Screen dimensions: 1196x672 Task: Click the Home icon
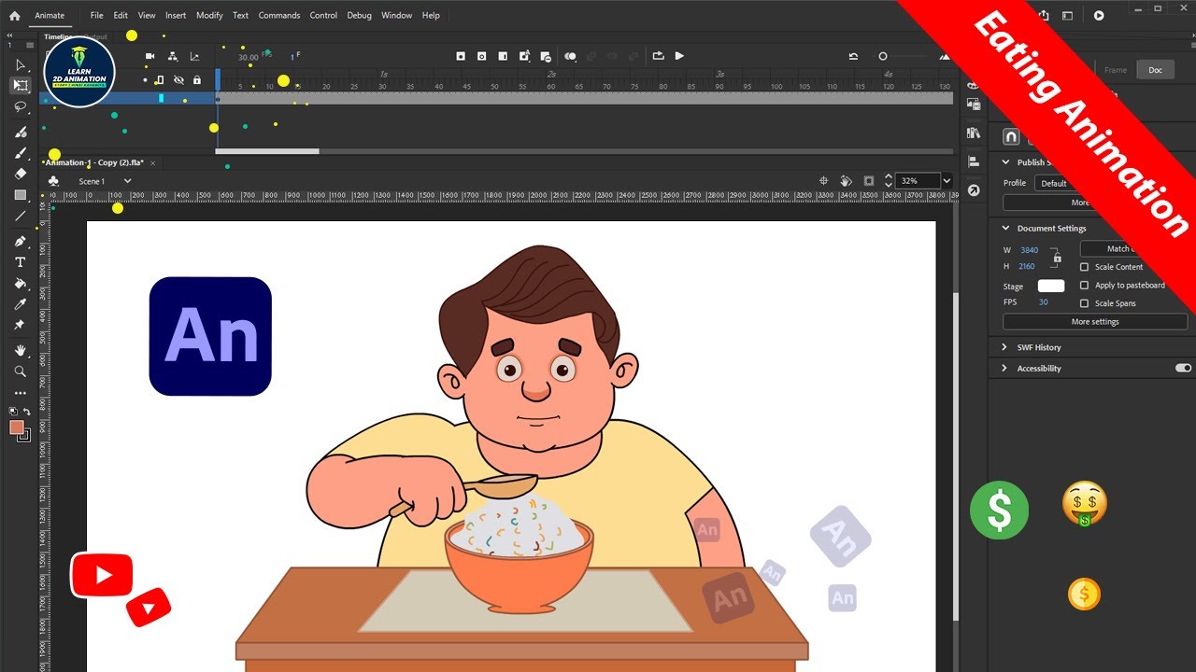[x=14, y=15]
